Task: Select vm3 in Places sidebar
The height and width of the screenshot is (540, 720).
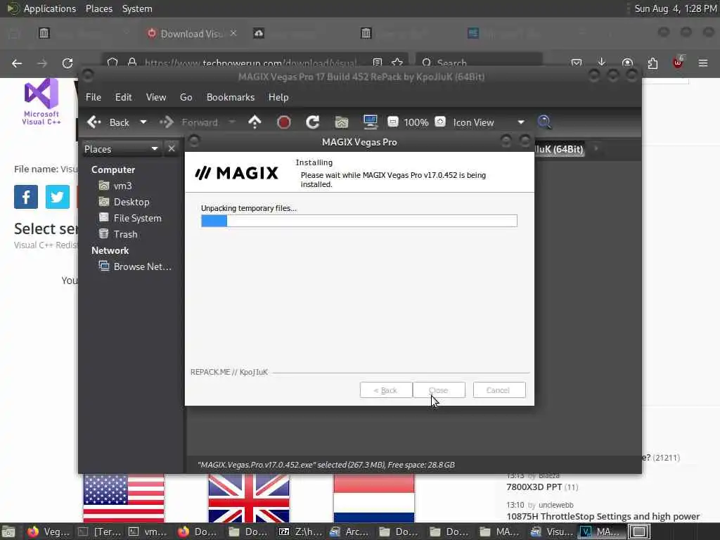Action: click(x=115, y=186)
